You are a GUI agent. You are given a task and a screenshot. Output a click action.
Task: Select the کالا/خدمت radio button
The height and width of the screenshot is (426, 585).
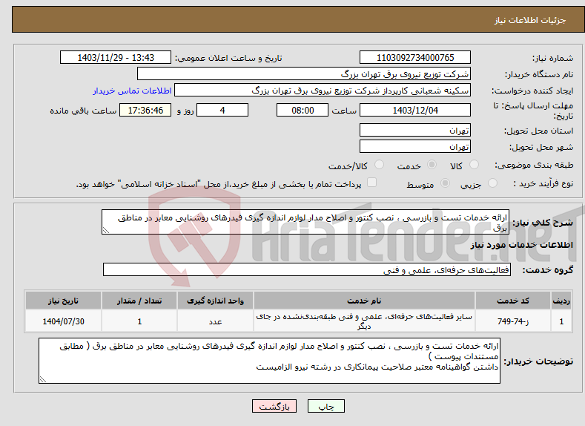tap(379, 165)
